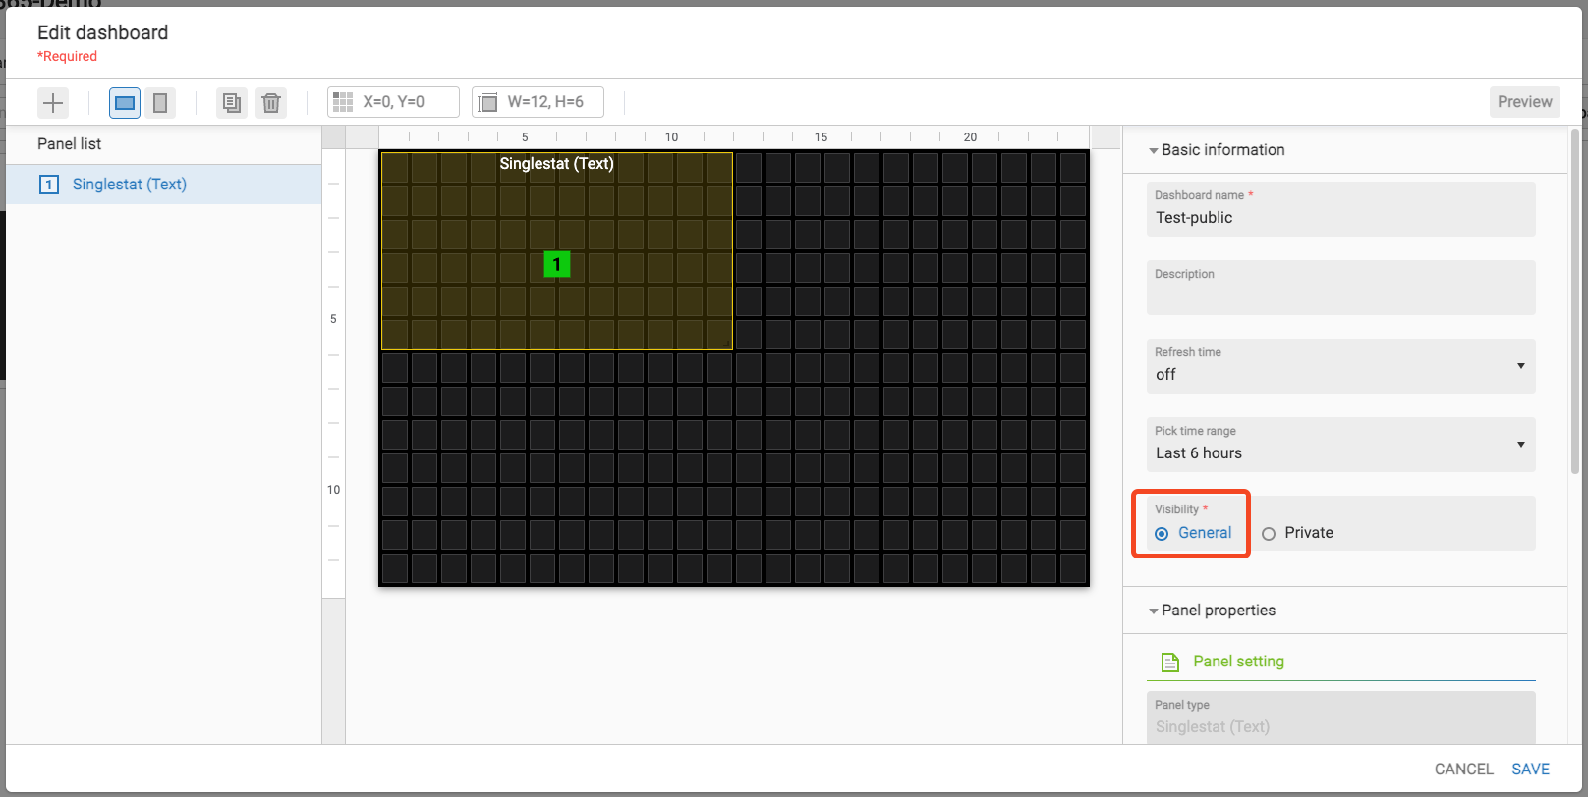Viewport: 1588px width, 797px height.
Task: Switch to portrait layout mode
Action: pos(160,102)
